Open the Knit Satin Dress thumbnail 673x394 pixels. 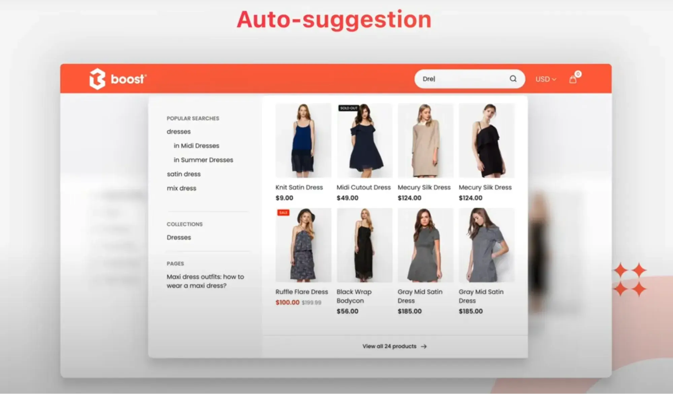pos(303,140)
